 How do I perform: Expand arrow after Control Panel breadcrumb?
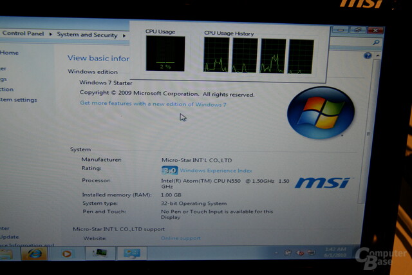50,34
